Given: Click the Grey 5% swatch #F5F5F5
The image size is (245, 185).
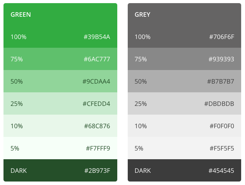Looking at the screenshot, I should [184, 148].
